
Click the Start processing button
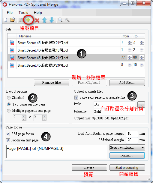tap(127, 168)
